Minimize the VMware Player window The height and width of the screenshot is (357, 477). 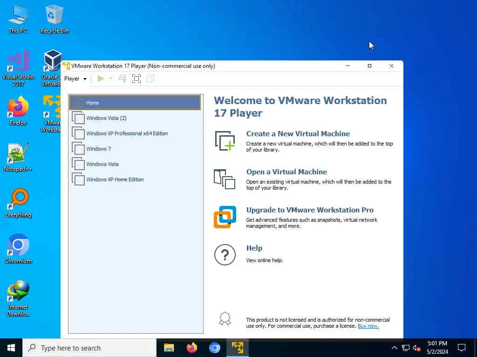(x=348, y=66)
